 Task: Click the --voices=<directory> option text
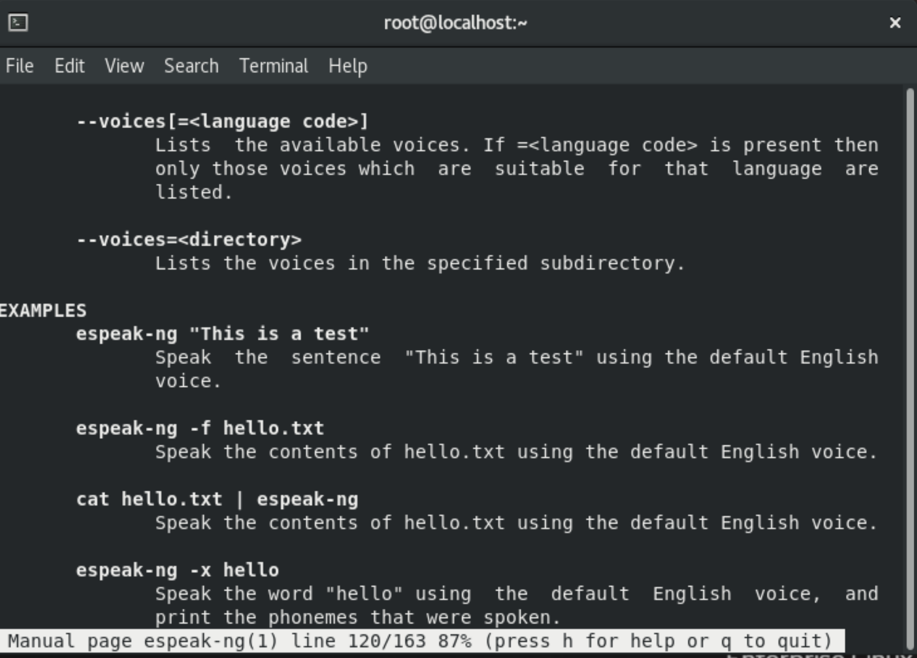pos(190,239)
